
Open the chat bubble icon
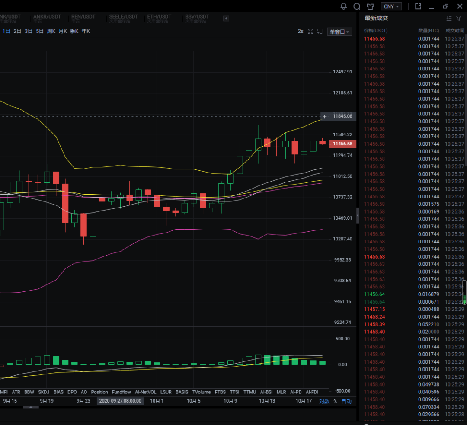[x=357, y=6]
